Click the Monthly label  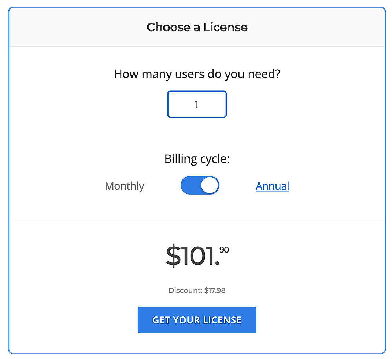[124, 186]
